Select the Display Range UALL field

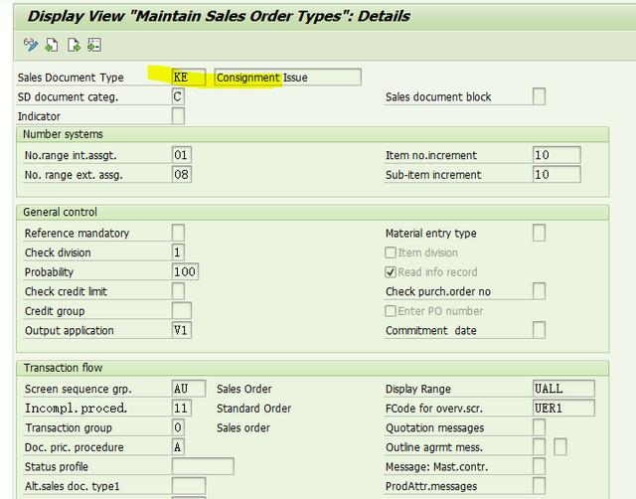click(563, 389)
